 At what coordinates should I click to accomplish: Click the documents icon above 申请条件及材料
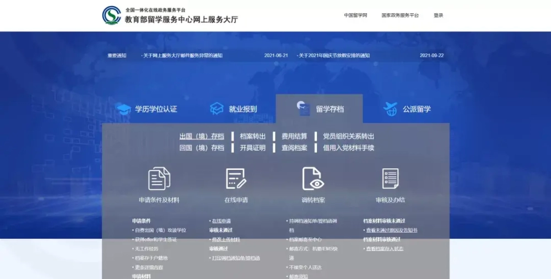[x=159, y=179]
